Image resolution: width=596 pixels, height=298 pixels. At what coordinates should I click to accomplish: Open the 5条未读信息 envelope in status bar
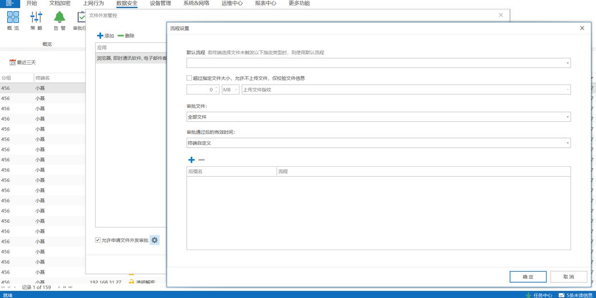(x=576, y=295)
